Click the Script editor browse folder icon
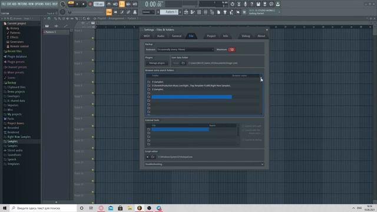 coord(153,157)
